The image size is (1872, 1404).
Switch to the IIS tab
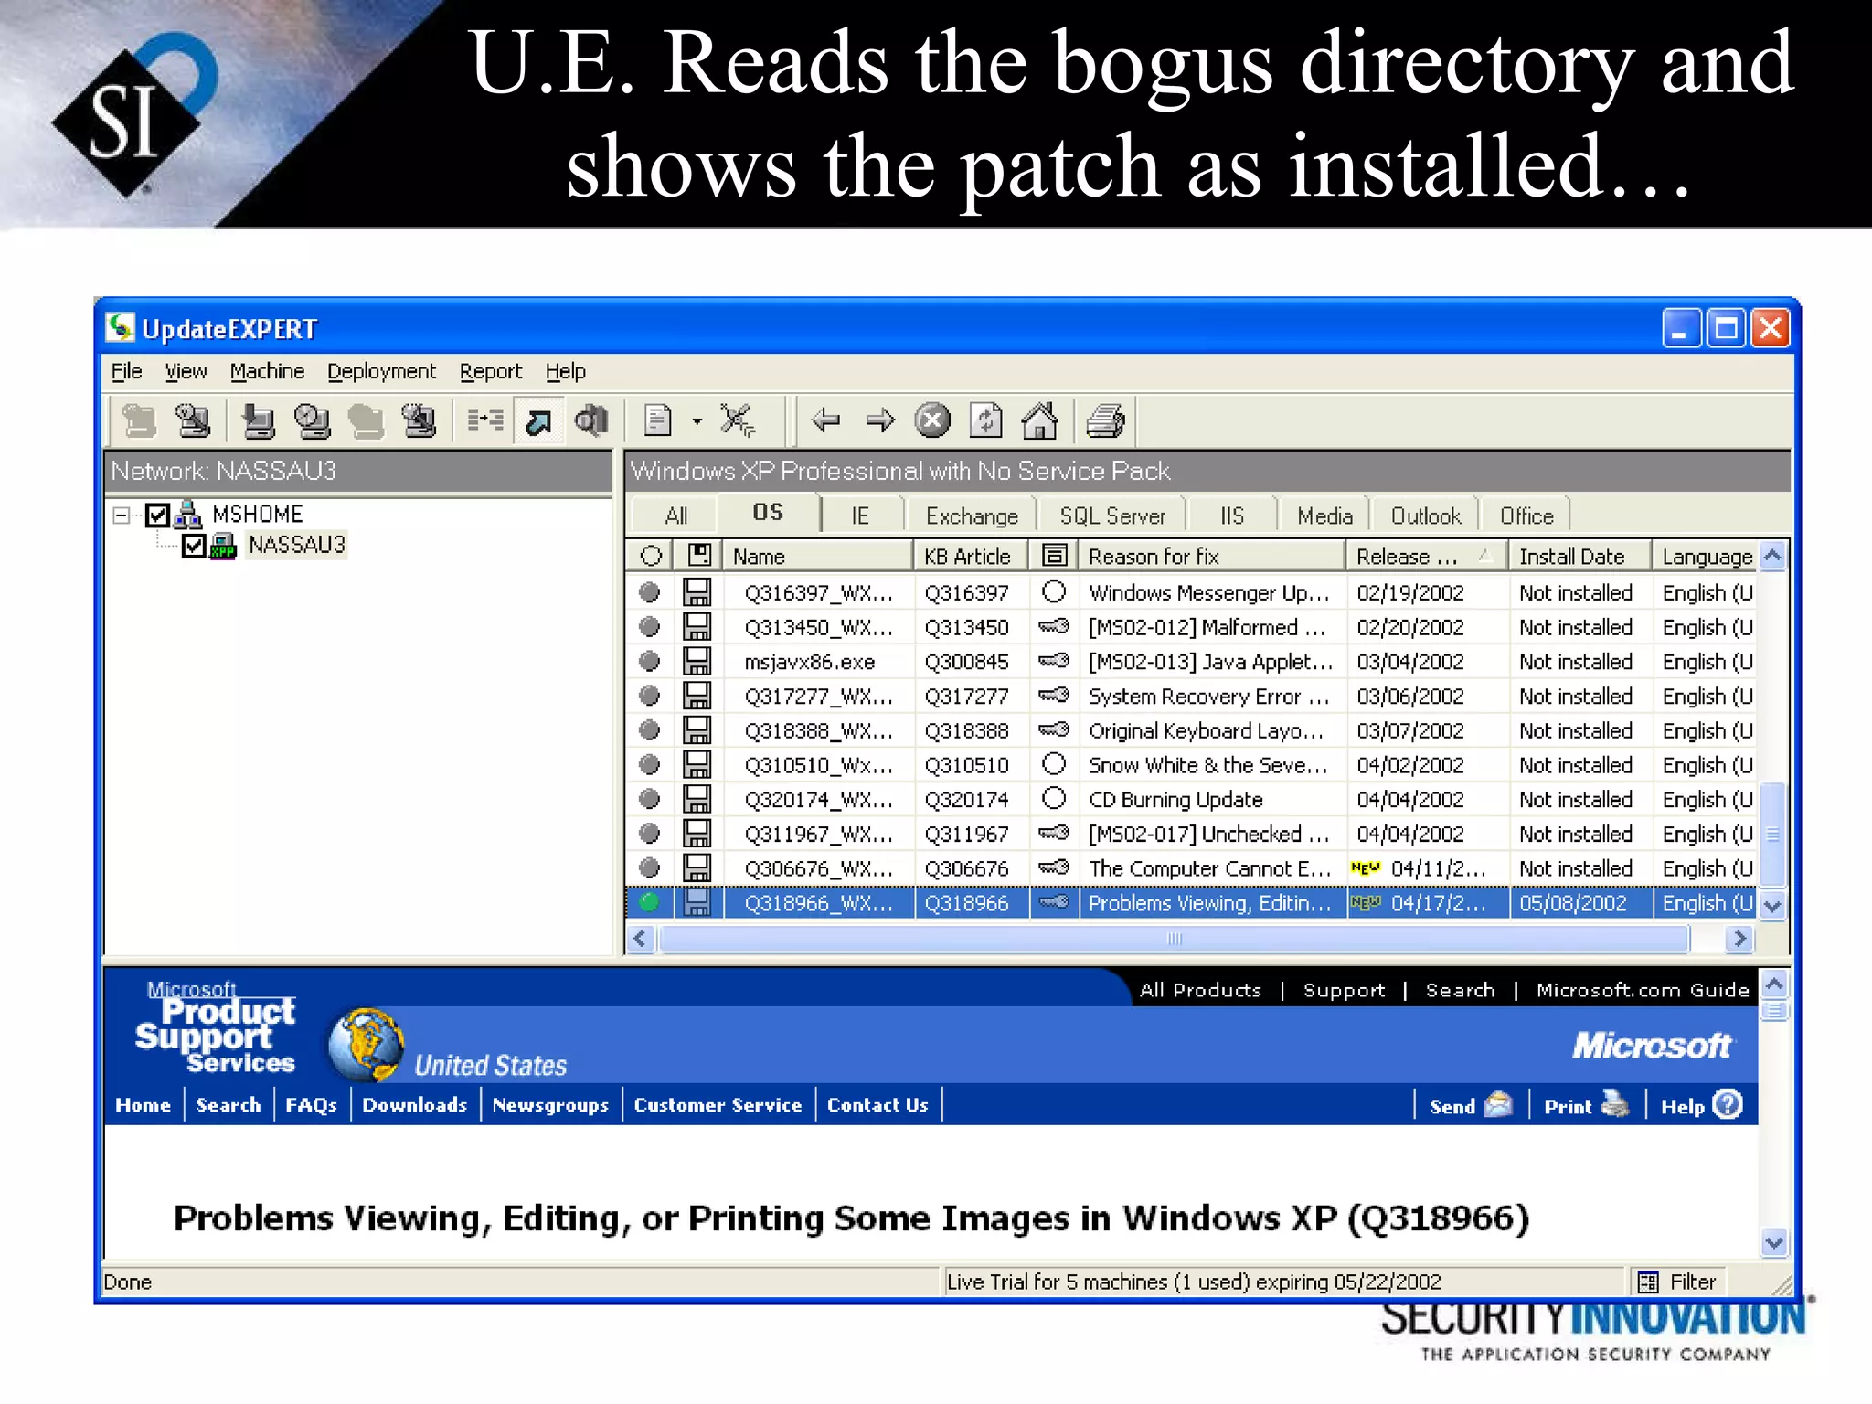click(x=1232, y=516)
